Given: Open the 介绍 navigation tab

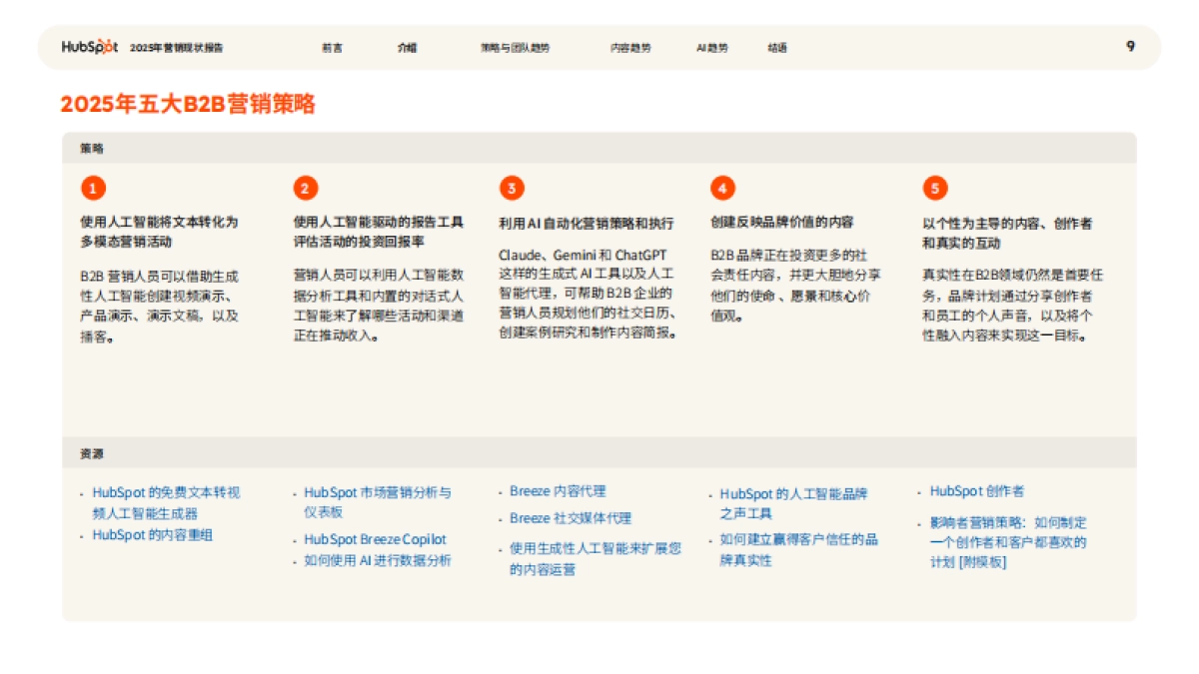Looking at the screenshot, I should (407, 48).
